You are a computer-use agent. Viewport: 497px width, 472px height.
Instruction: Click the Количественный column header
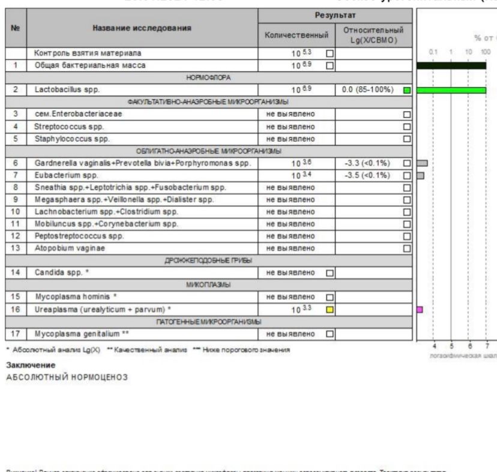coord(297,35)
